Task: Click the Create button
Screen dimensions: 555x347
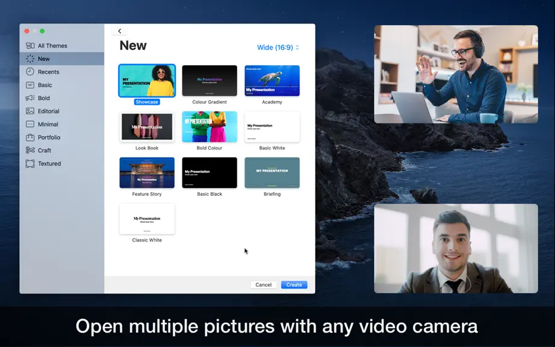Action: pos(294,285)
